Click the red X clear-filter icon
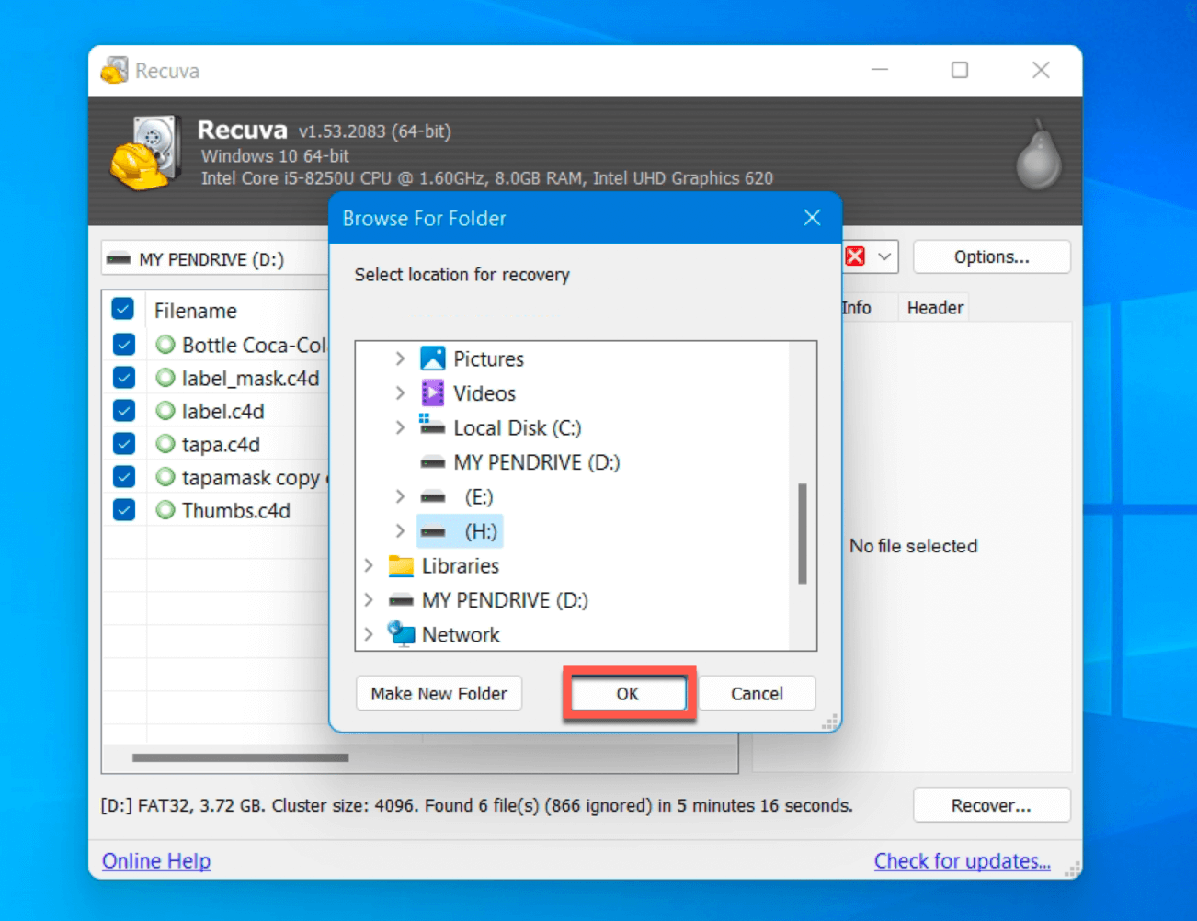 click(x=855, y=256)
